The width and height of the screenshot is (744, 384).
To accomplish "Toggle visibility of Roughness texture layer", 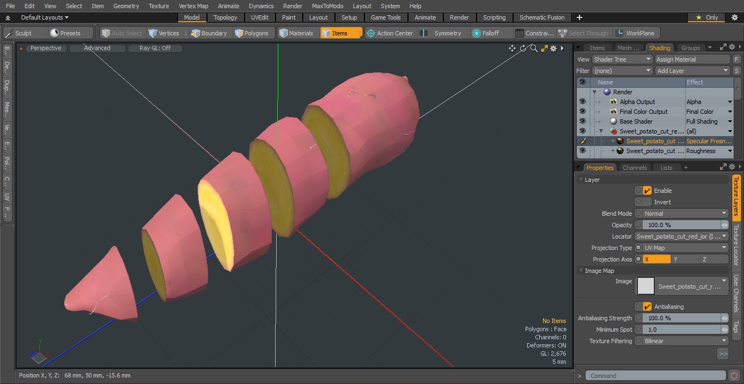I will click(x=582, y=151).
